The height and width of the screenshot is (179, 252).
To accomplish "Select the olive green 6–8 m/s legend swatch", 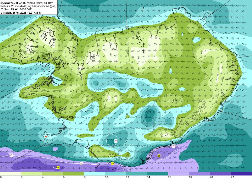I will click(73, 174).
